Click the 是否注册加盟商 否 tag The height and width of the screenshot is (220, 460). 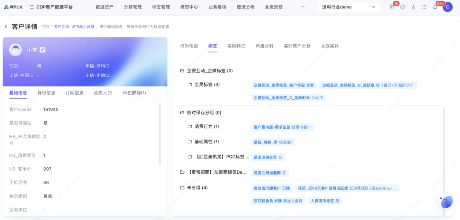[x=270, y=172]
